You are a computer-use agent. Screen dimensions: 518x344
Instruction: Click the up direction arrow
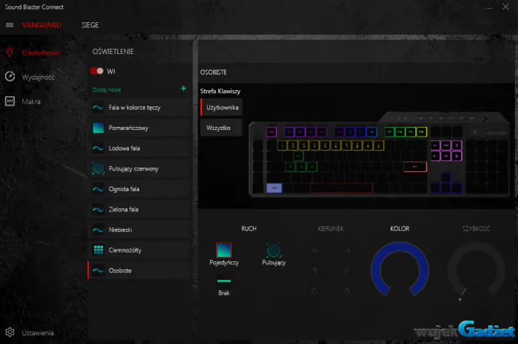pos(314,270)
